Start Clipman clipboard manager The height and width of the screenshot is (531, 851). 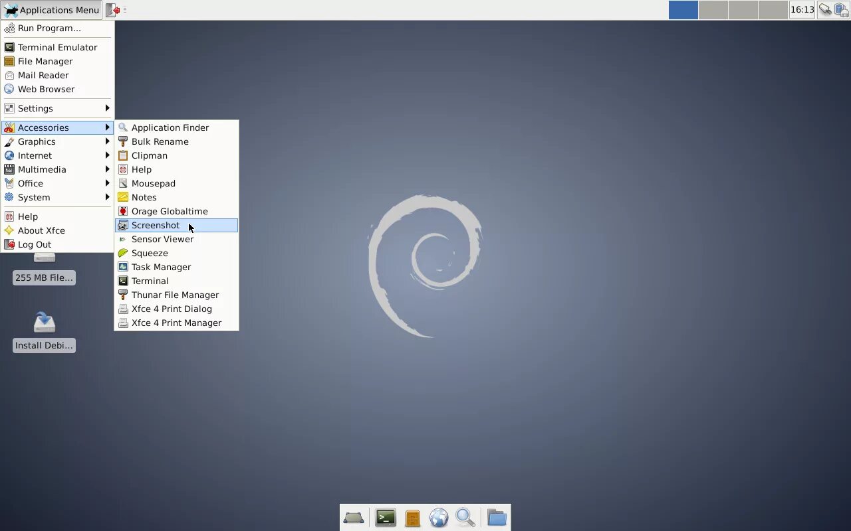tap(176, 155)
